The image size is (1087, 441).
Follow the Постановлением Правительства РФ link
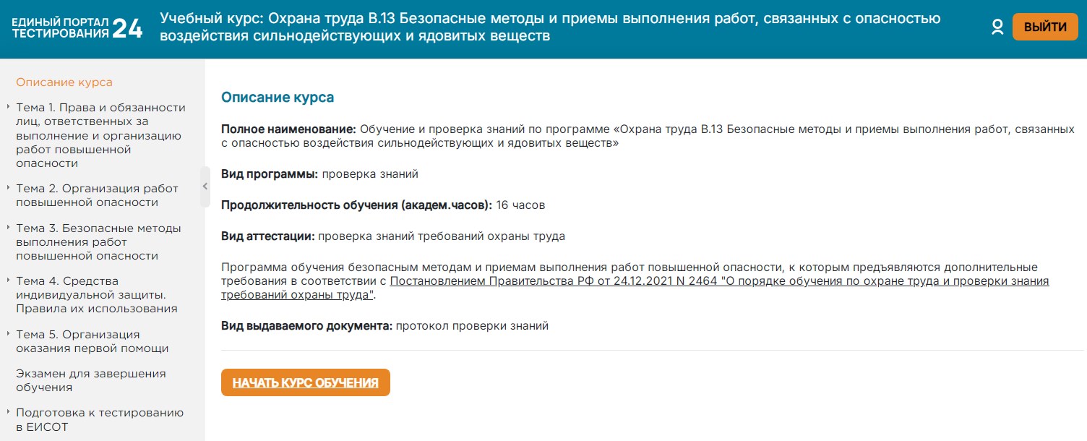[x=719, y=281]
